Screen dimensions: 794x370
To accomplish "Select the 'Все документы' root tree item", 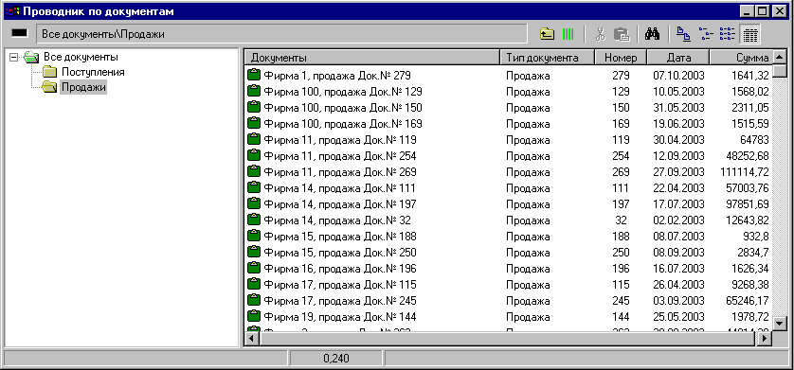I will [x=81, y=57].
